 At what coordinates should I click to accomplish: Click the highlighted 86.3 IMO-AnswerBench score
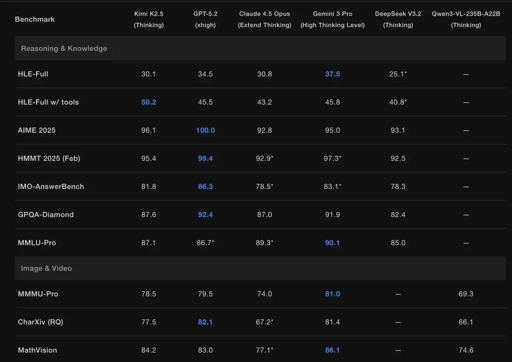click(x=205, y=186)
